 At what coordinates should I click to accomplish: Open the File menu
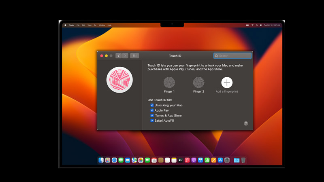click(x=78, y=25)
